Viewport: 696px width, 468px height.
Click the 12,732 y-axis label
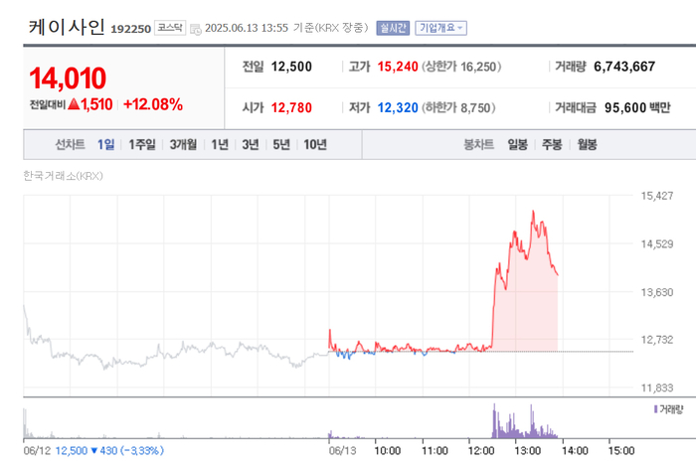coord(657,340)
